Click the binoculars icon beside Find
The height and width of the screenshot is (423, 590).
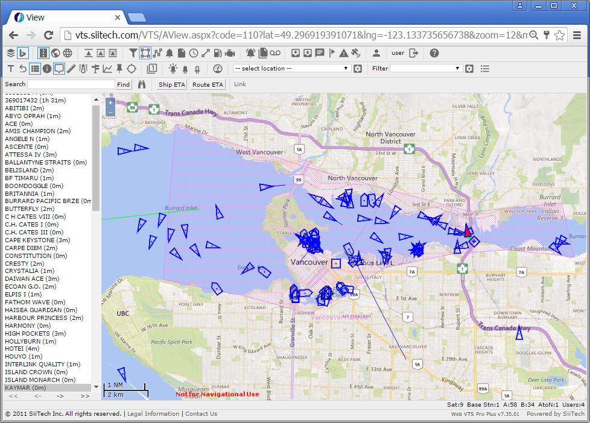click(142, 85)
